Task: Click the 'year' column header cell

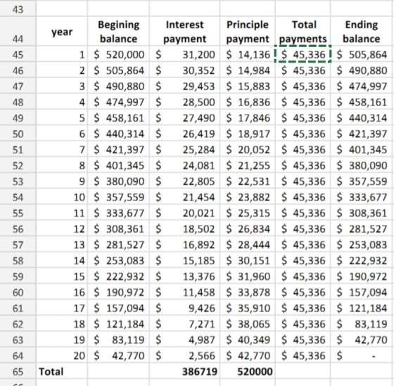Action: click(62, 32)
